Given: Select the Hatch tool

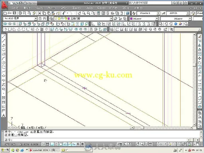Looking at the screenshot, I should (x=4, y=98).
